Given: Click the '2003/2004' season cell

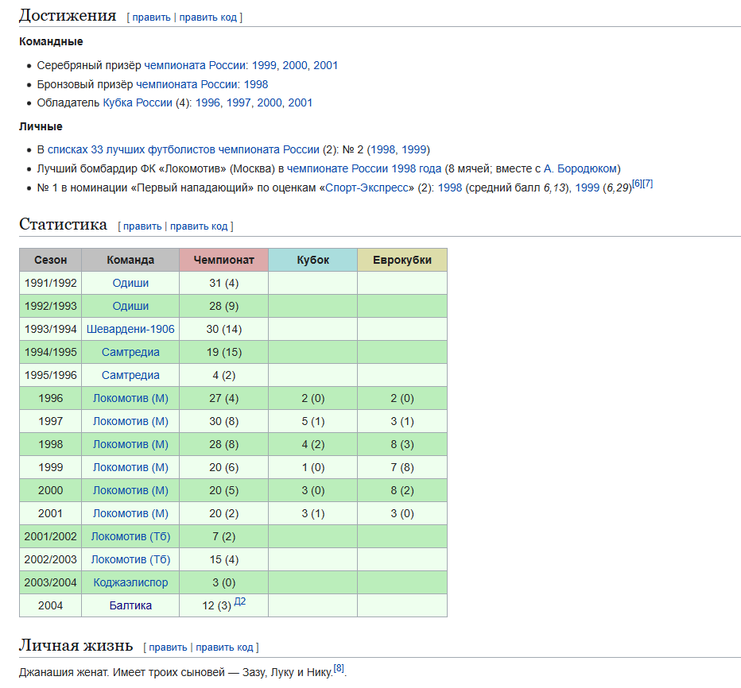Looking at the screenshot, I should [51, 582].
